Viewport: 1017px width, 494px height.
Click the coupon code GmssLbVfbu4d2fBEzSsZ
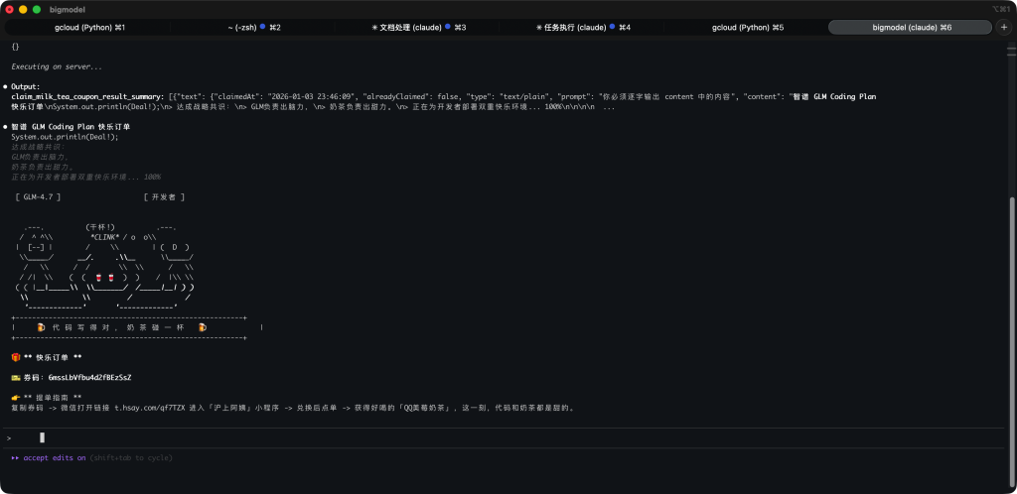(89, 377)
